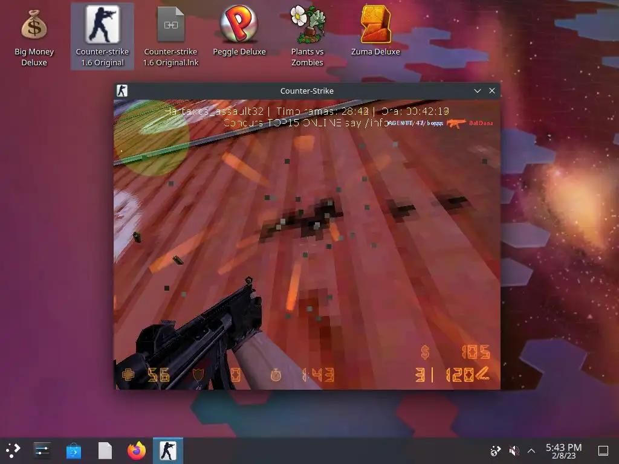Screen dimensions: 619x464
Task: Switch to the Counter-Strike taskbar entry
Action: pyautogui.click(x=168, y=451)
